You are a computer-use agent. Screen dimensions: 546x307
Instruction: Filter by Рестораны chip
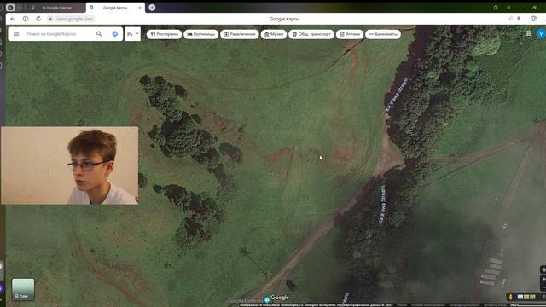click(x=164, y=34)
